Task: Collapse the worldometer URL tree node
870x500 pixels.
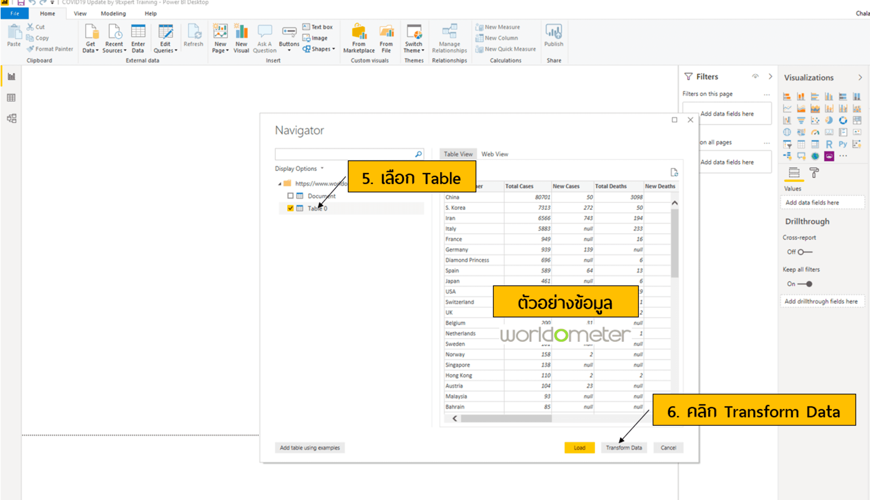Action: click(280, 183)
